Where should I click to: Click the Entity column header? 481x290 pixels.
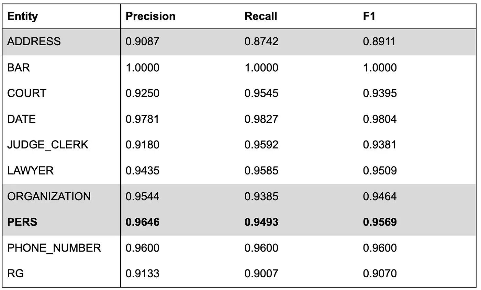[x=23, y=16]
